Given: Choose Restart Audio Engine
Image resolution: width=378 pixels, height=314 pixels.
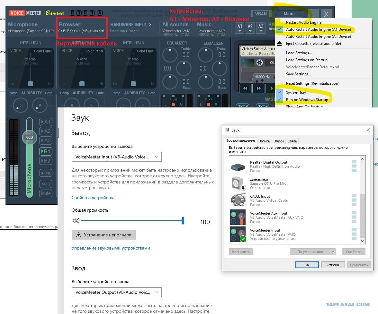Looking at the screenshot, I should tap(304, 22).
